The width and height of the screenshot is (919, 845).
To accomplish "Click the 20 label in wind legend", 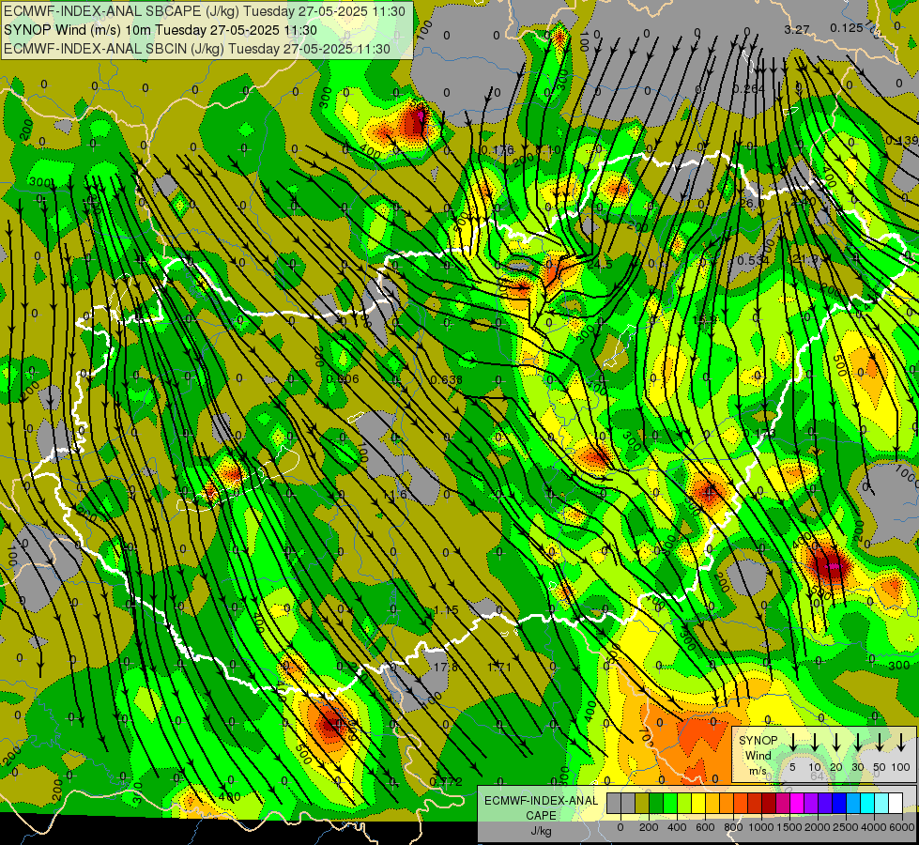I will tap(835, 767).
